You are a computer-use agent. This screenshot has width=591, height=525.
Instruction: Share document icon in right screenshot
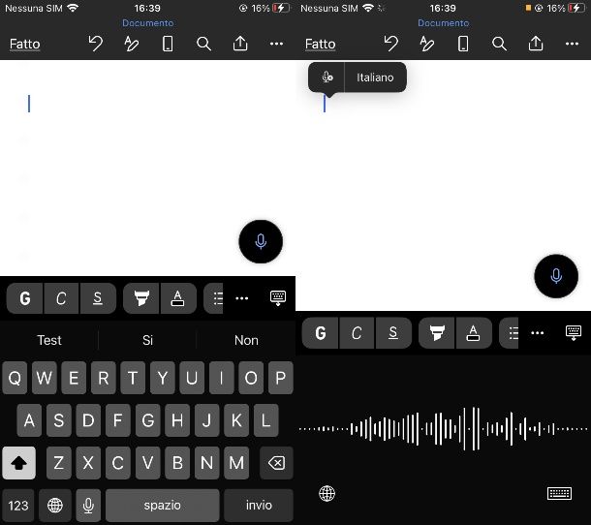click(536, 43)
